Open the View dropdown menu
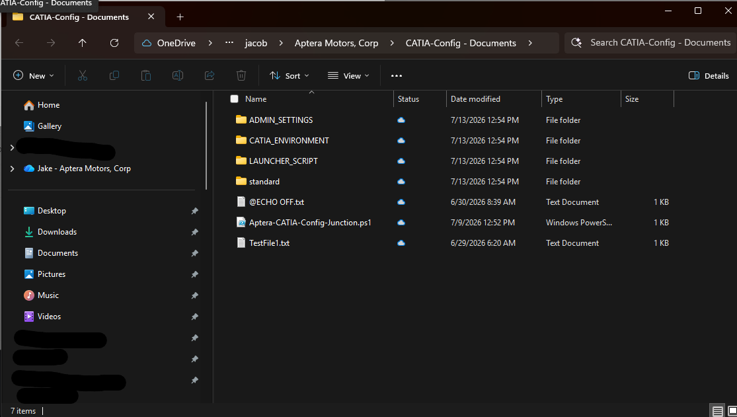This screenshot has height=417, width=737. tap(348, 76)
